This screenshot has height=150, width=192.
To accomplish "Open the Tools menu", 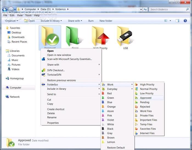I will pos(29,15).
